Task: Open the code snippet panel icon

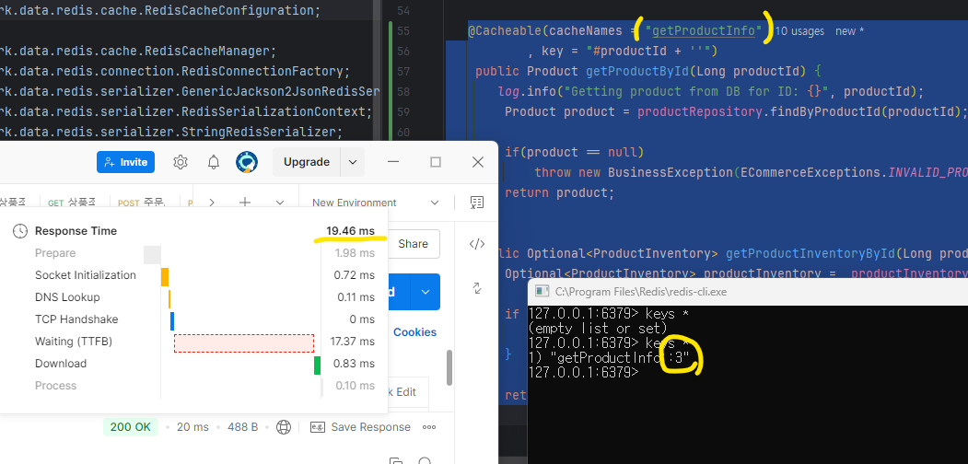Action: (x=476, y=244)
